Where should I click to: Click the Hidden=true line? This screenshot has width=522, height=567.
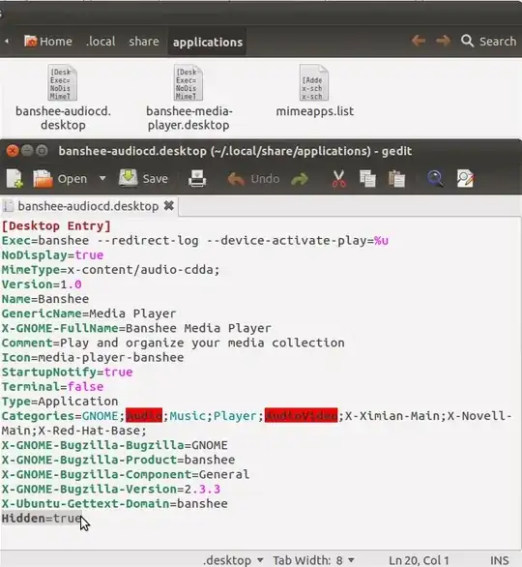(x=42, y=519)
